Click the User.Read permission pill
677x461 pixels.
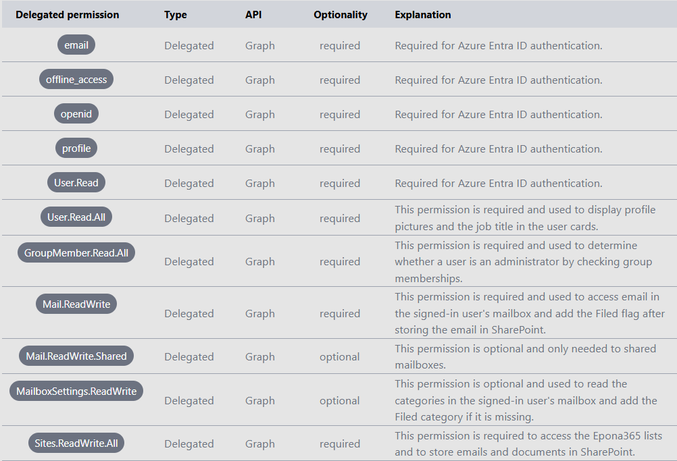(x=76, y=183)
